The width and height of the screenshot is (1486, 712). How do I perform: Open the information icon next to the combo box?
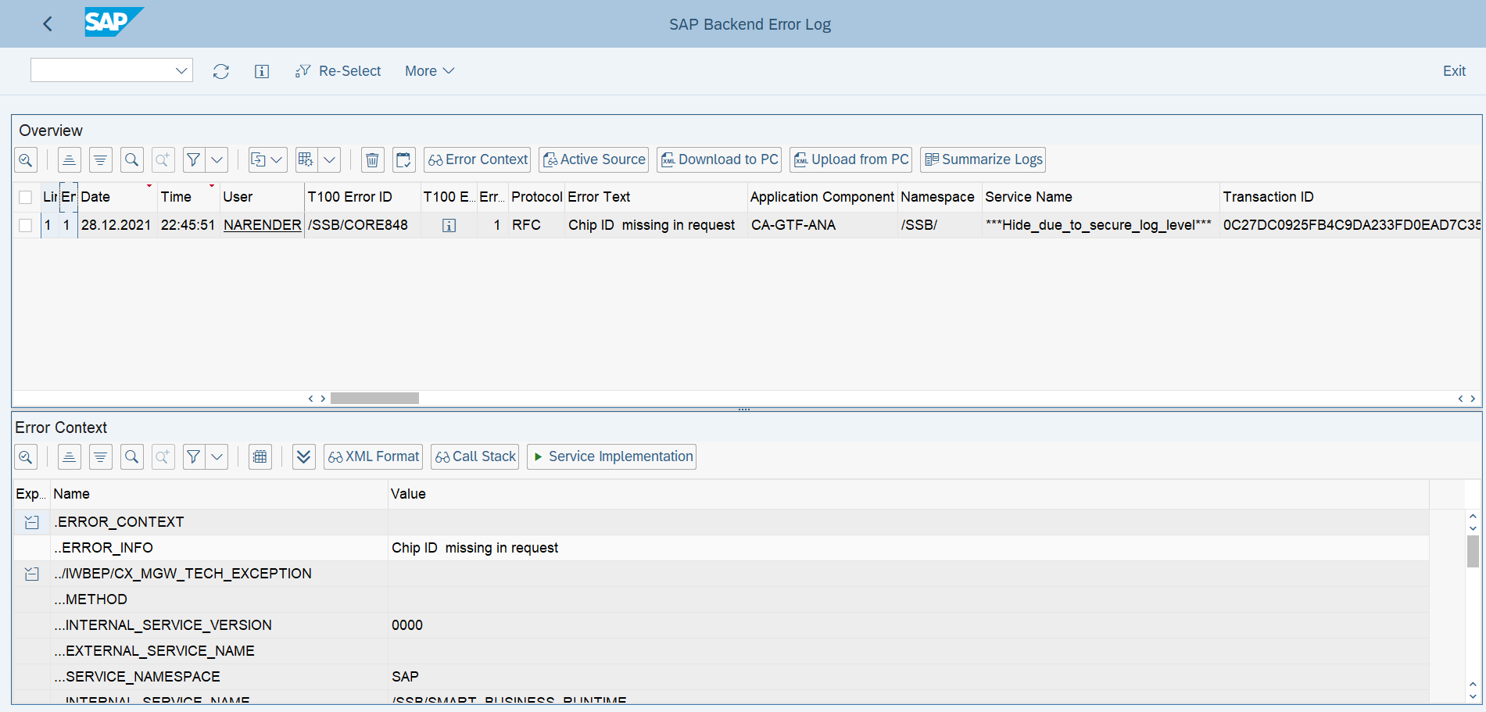[x=261, y=71]
